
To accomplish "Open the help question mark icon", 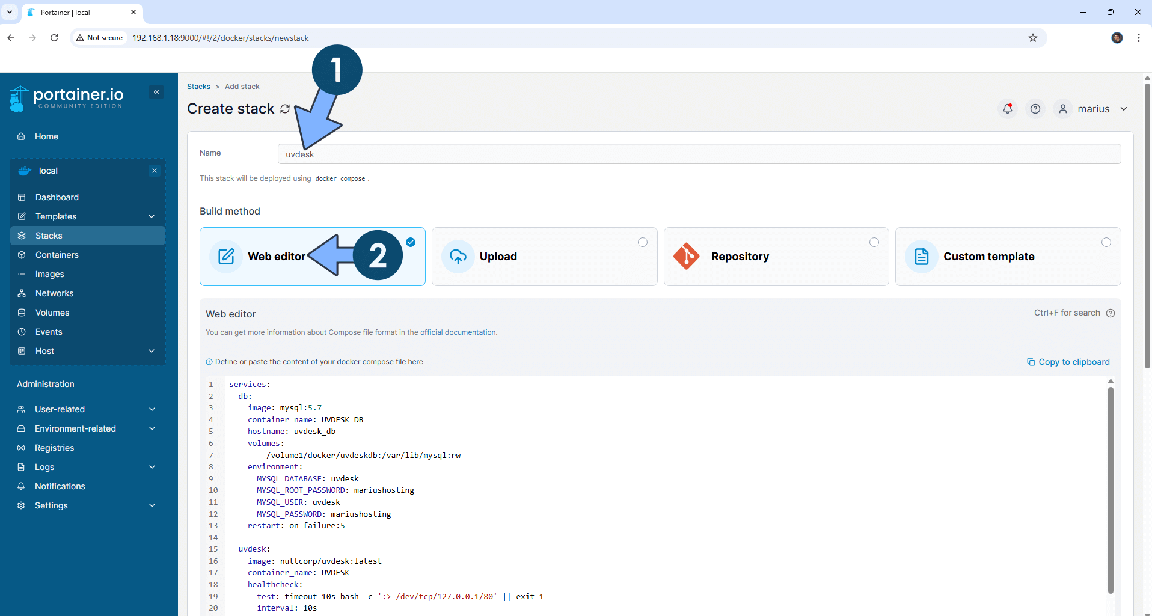I will (x=1035, y=109).
